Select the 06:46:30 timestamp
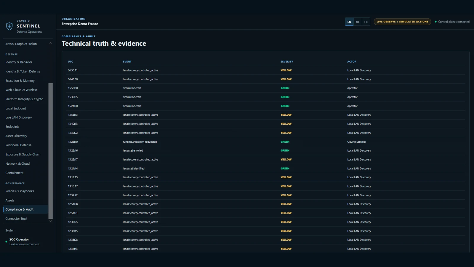This screenshot has height=267, width=474. (x=73, y=79)
